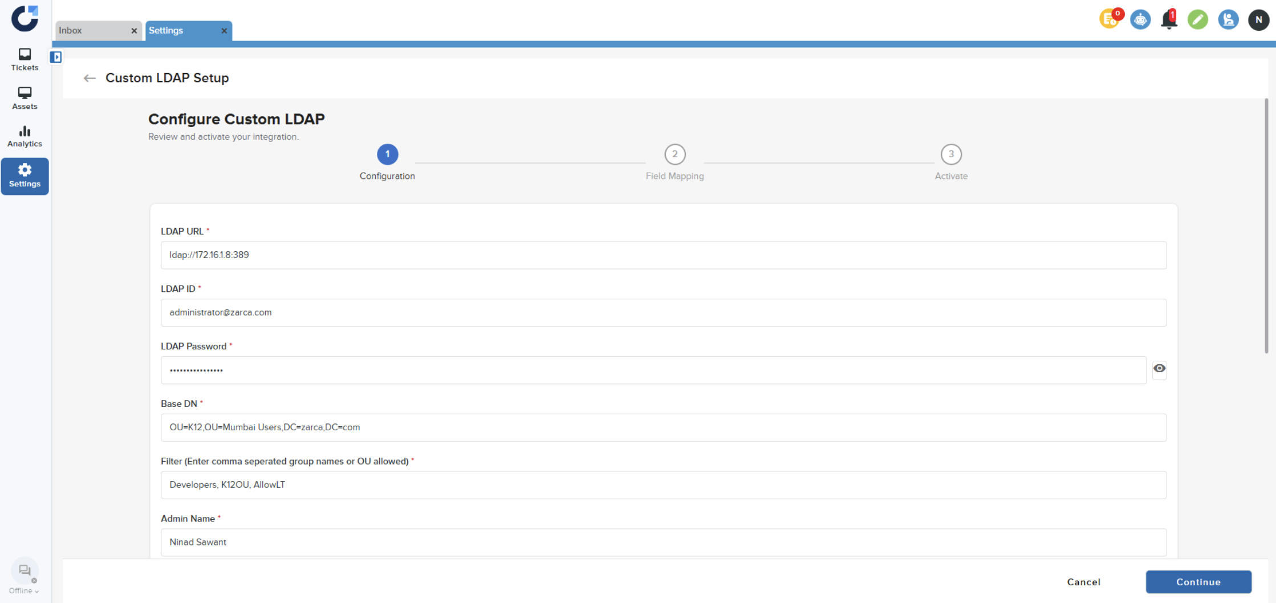Click the page vertical scrollbar
The width and height of the screenshot is (1276, 603).
1266,228
